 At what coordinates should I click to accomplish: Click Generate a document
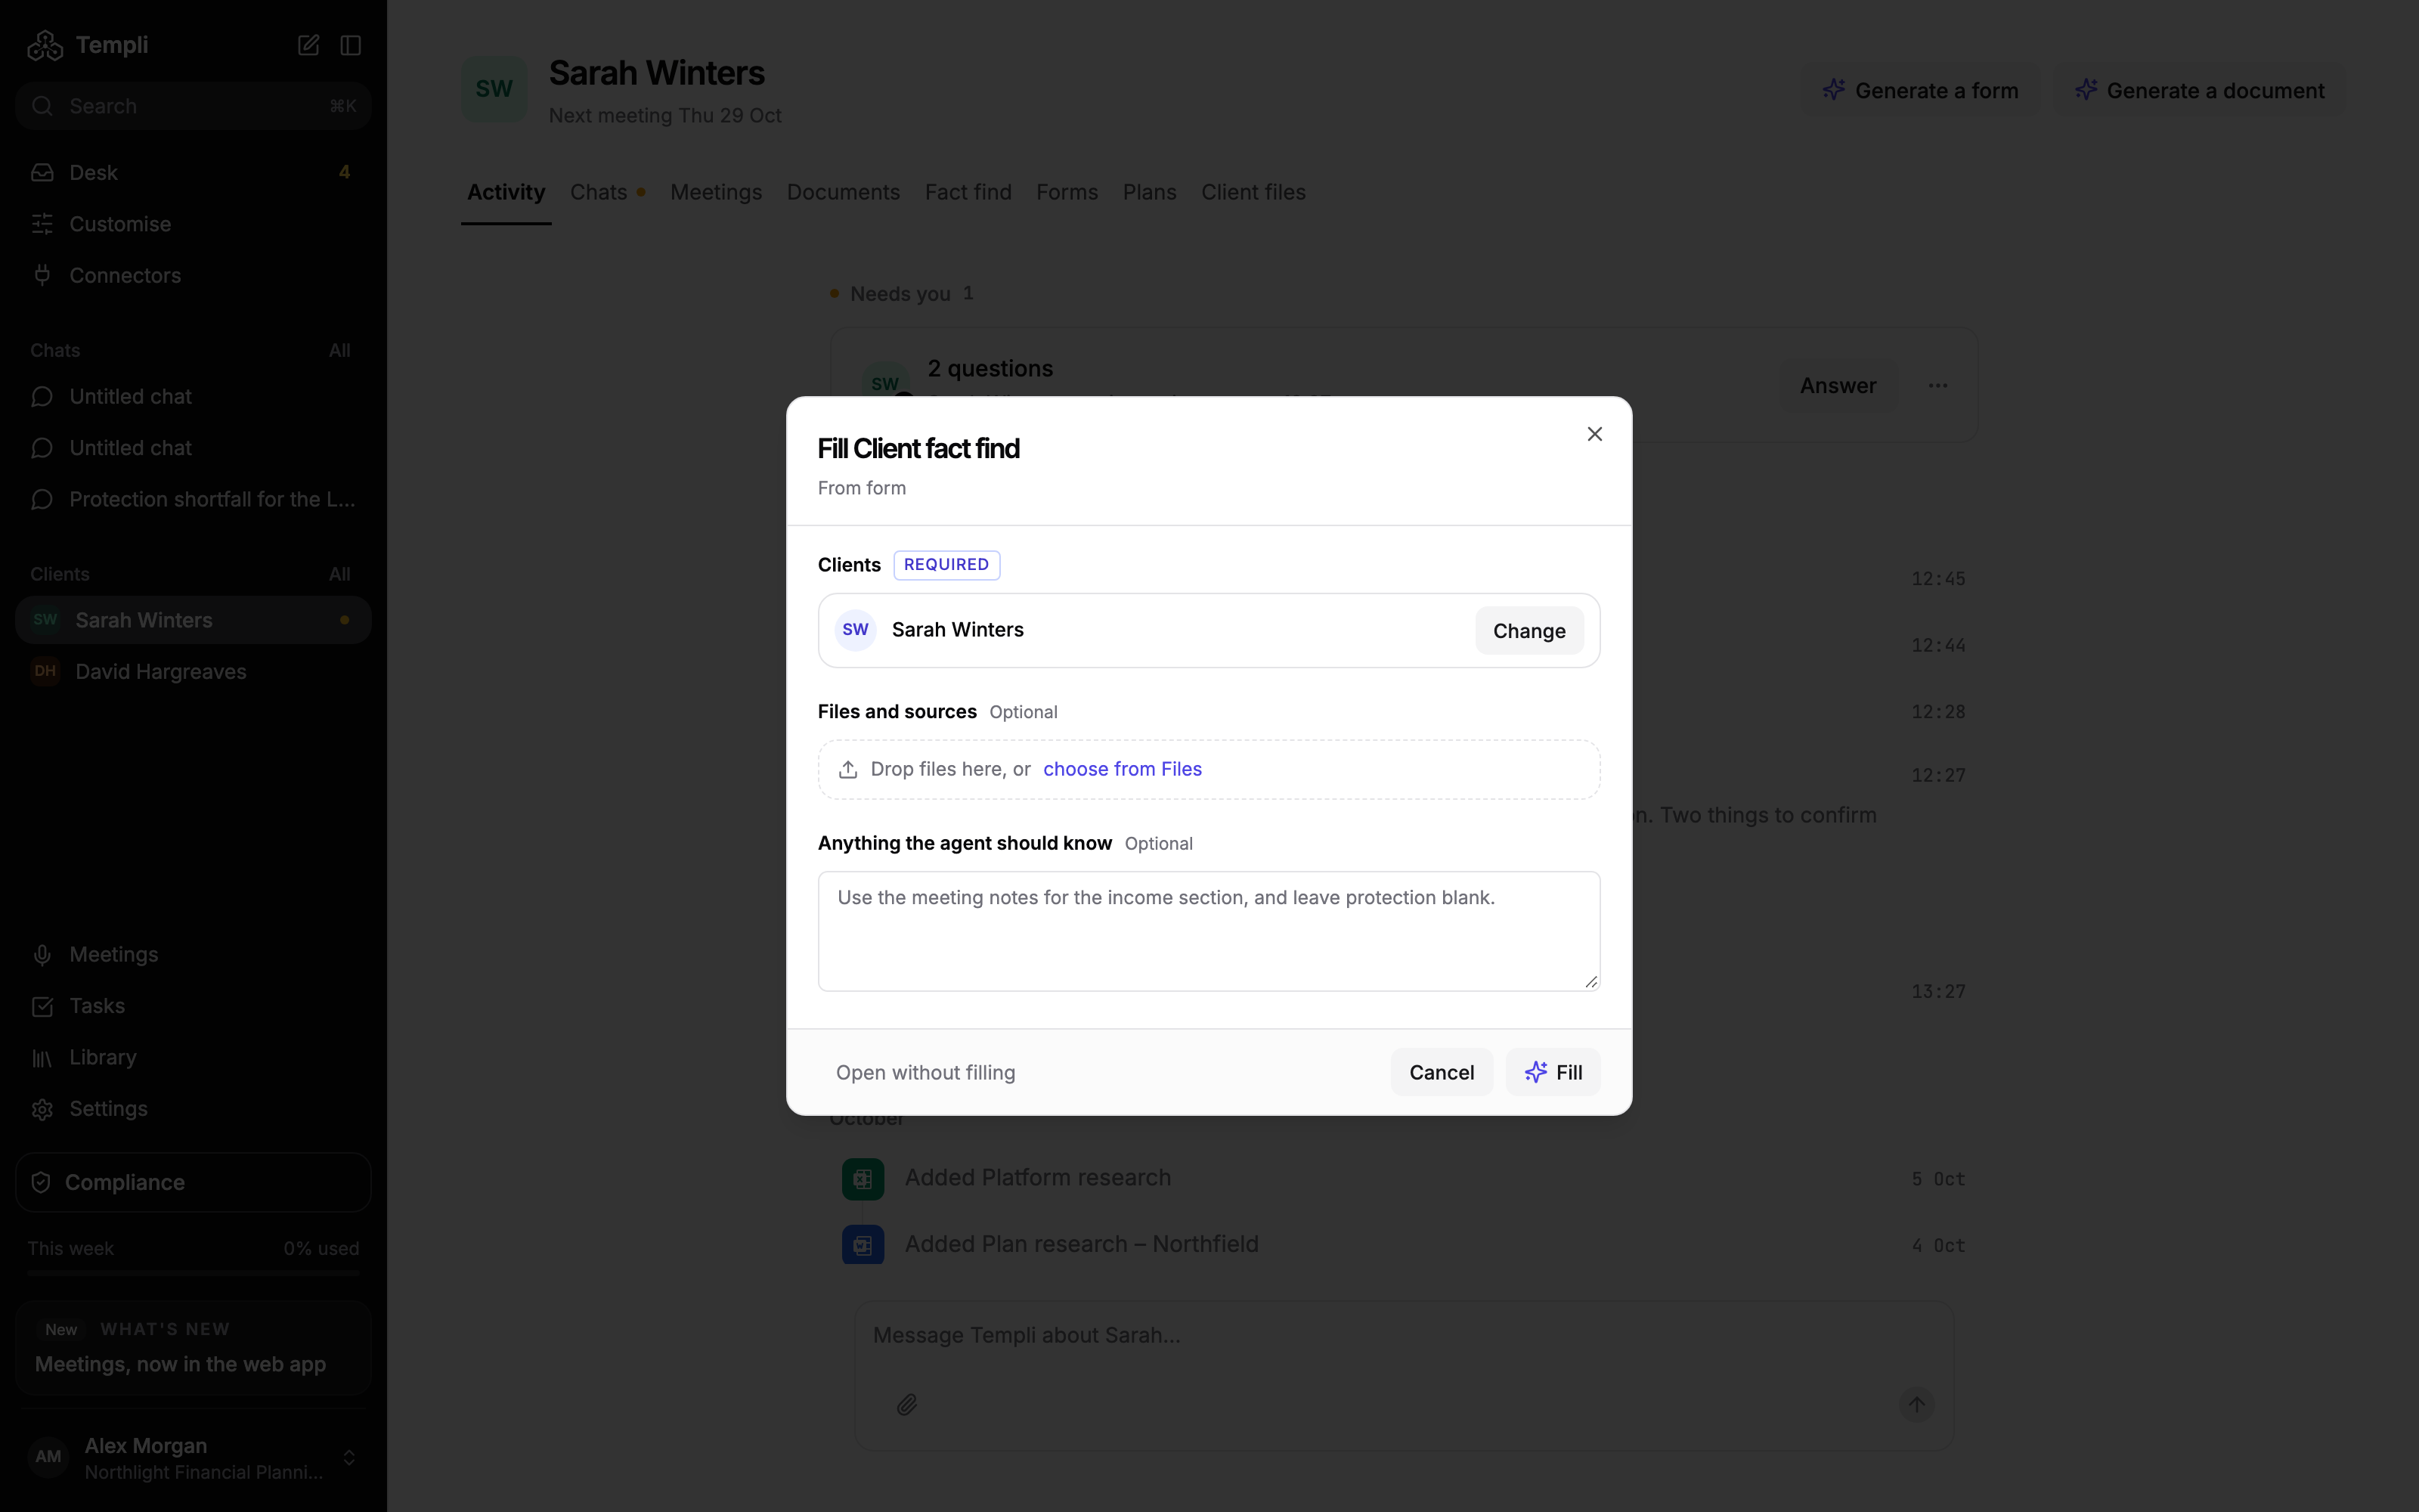click(2199, 90)
